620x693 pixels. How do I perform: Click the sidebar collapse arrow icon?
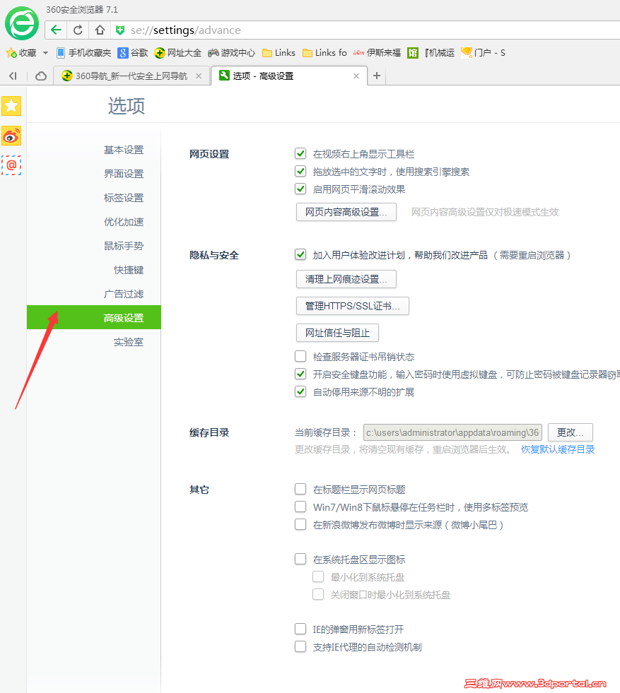13,76
